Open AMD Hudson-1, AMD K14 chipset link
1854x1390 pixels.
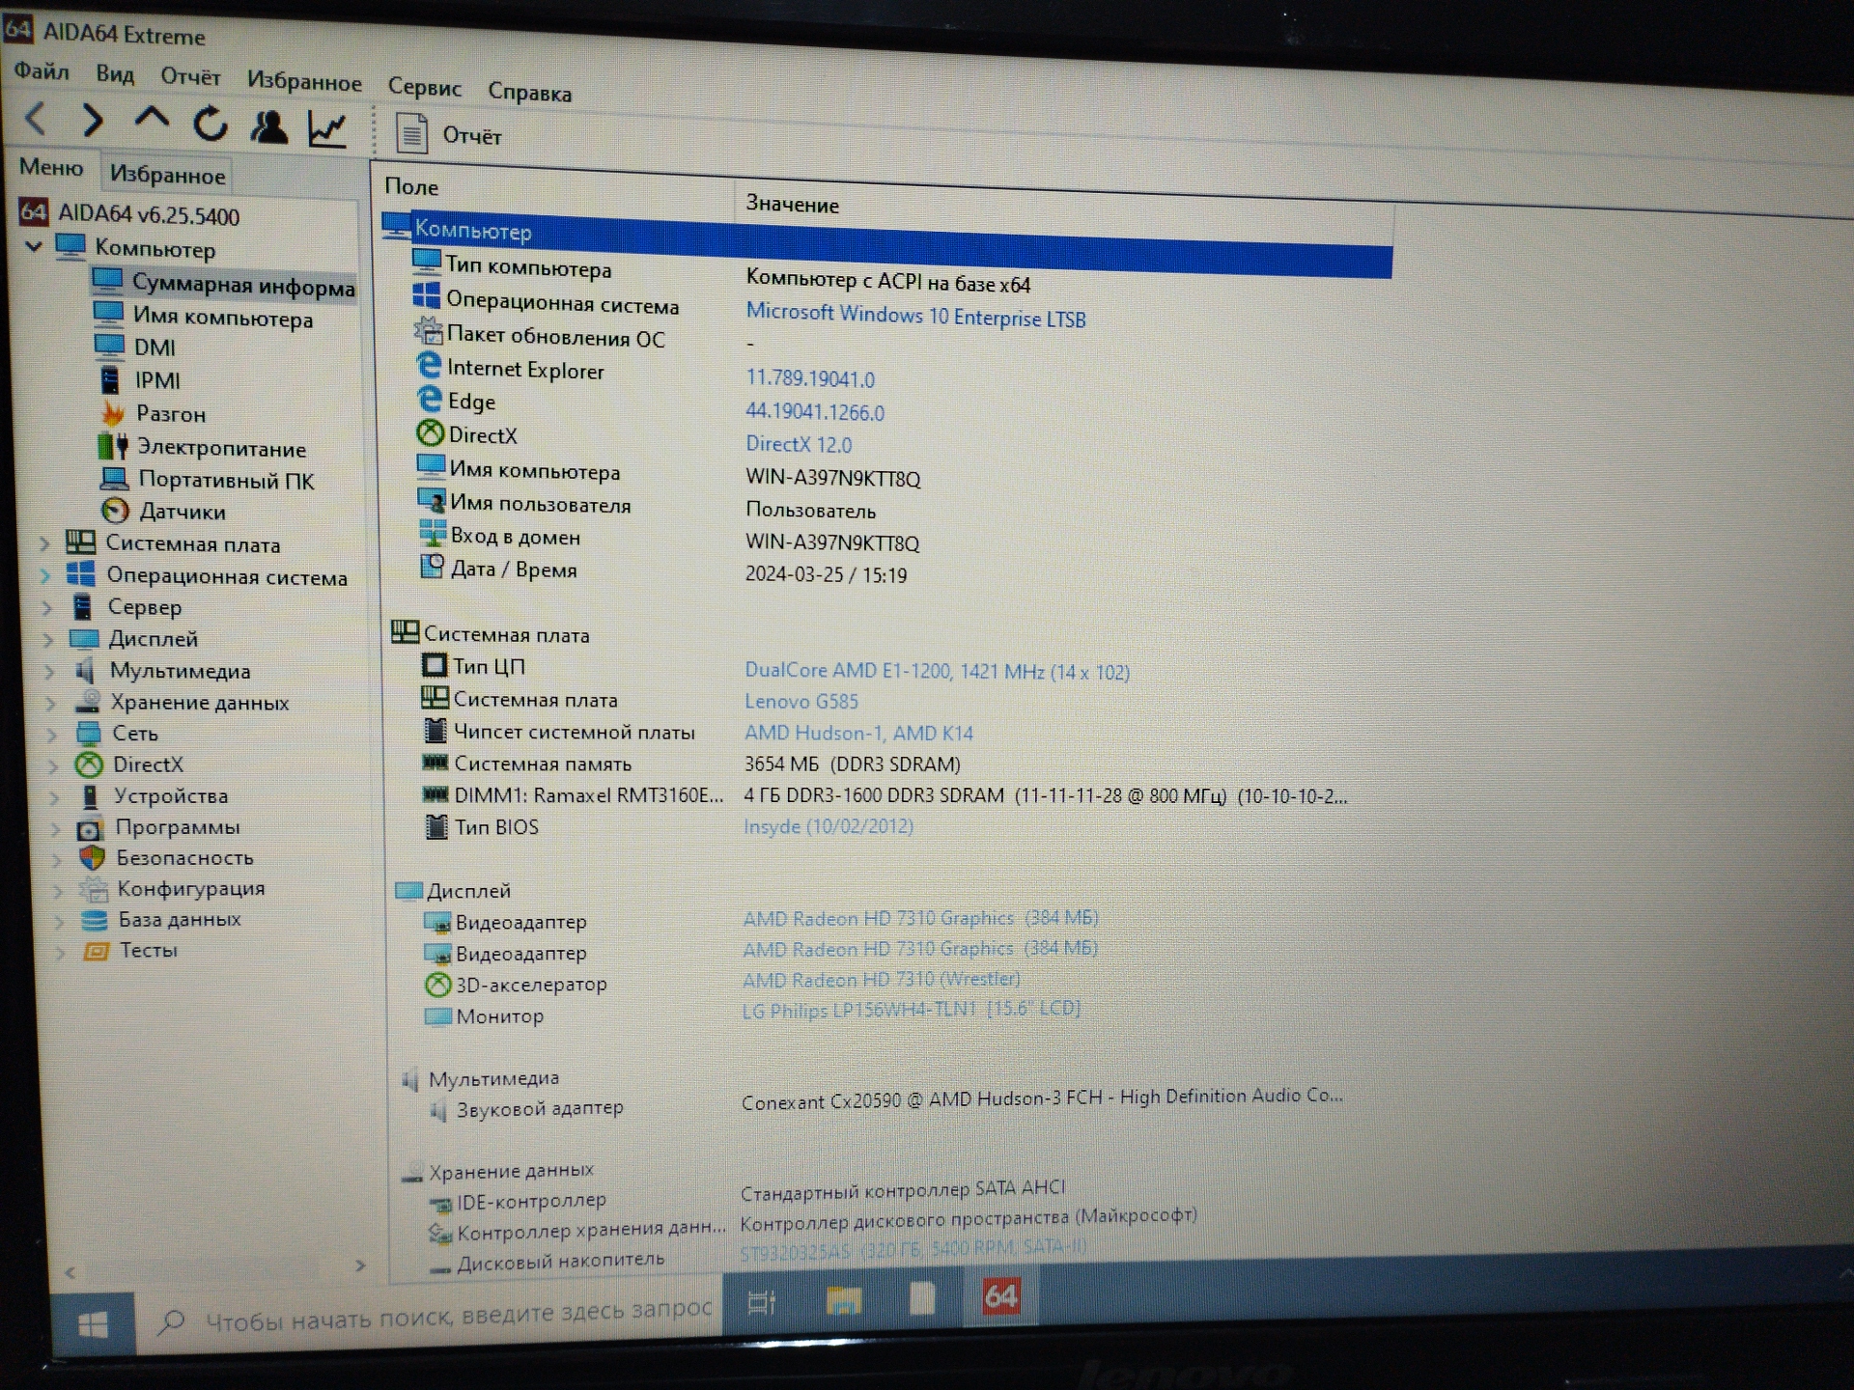pos(858,733)
